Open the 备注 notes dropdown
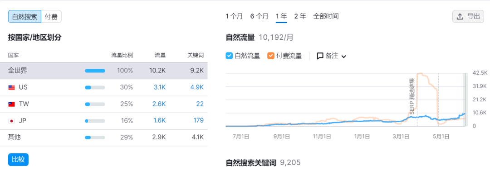The height and width of the screenshot is (171, 490). (332, 56)
